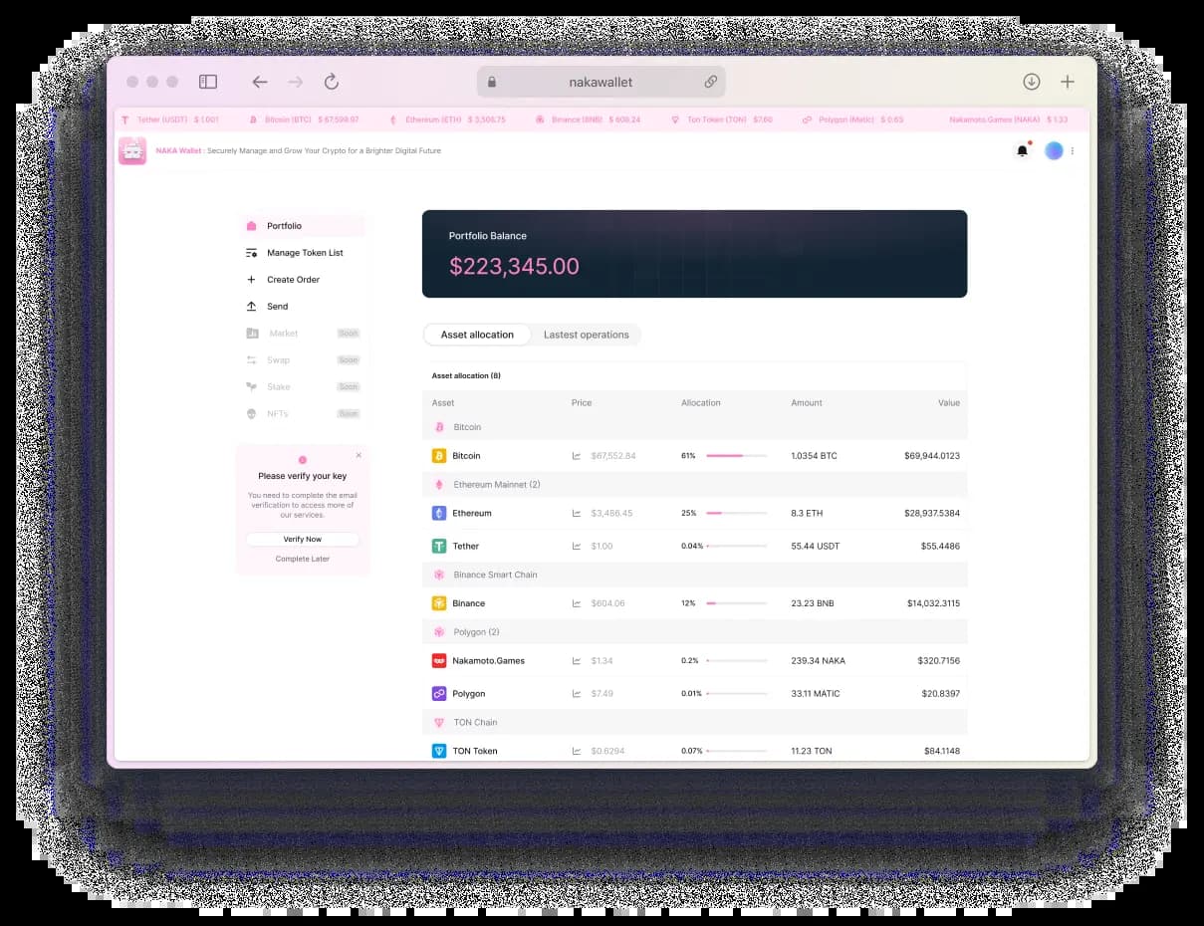Click the NAKA Wallet logo icon
Viewport: 1204px width, 926px height.
(x=132, y=150)
